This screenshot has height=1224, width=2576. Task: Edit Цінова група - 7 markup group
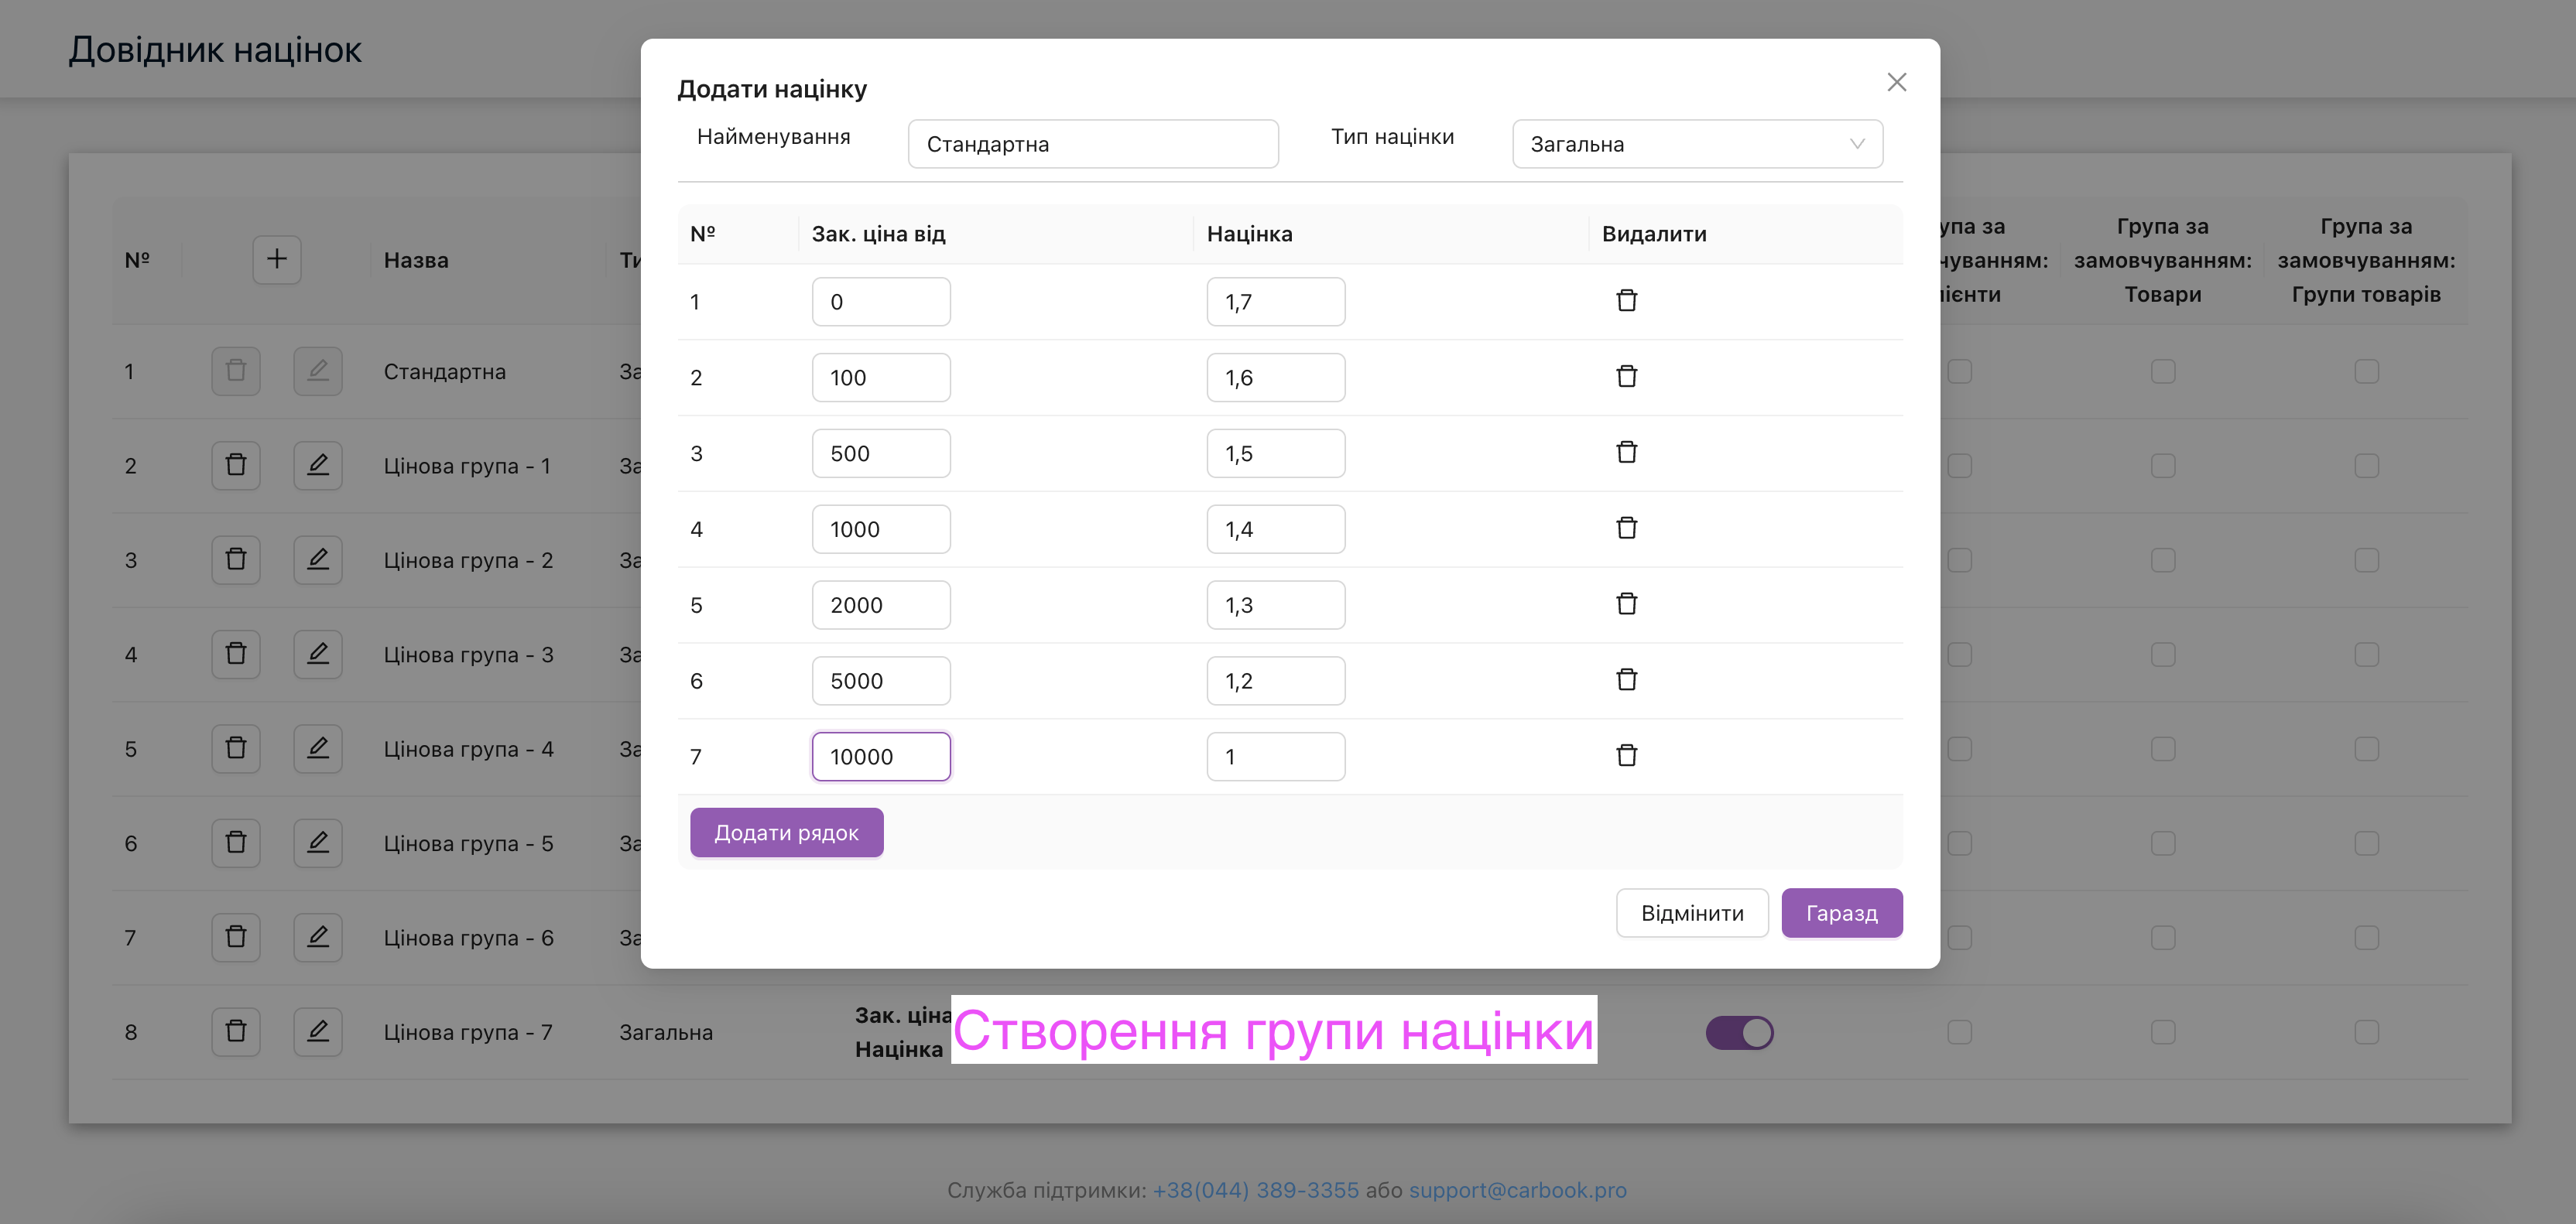318,1032
